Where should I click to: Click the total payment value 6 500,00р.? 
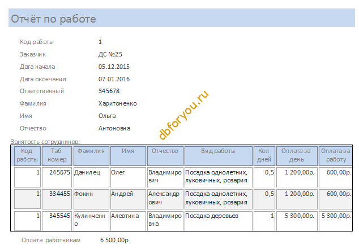(115, 240)
